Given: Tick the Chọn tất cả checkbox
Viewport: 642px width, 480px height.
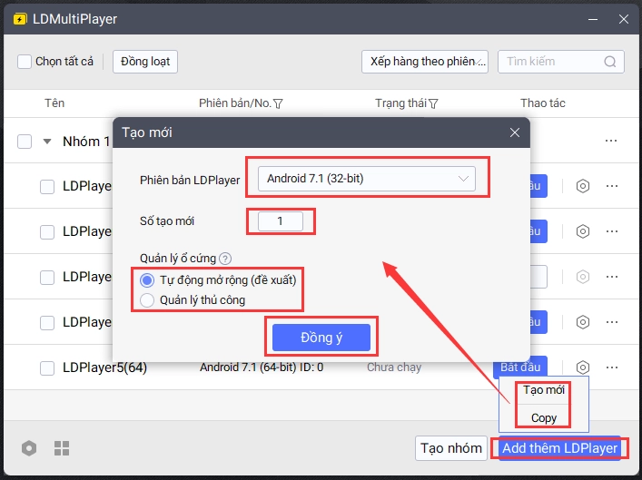Looking at the screenshot, I should [x=25, y=62].
